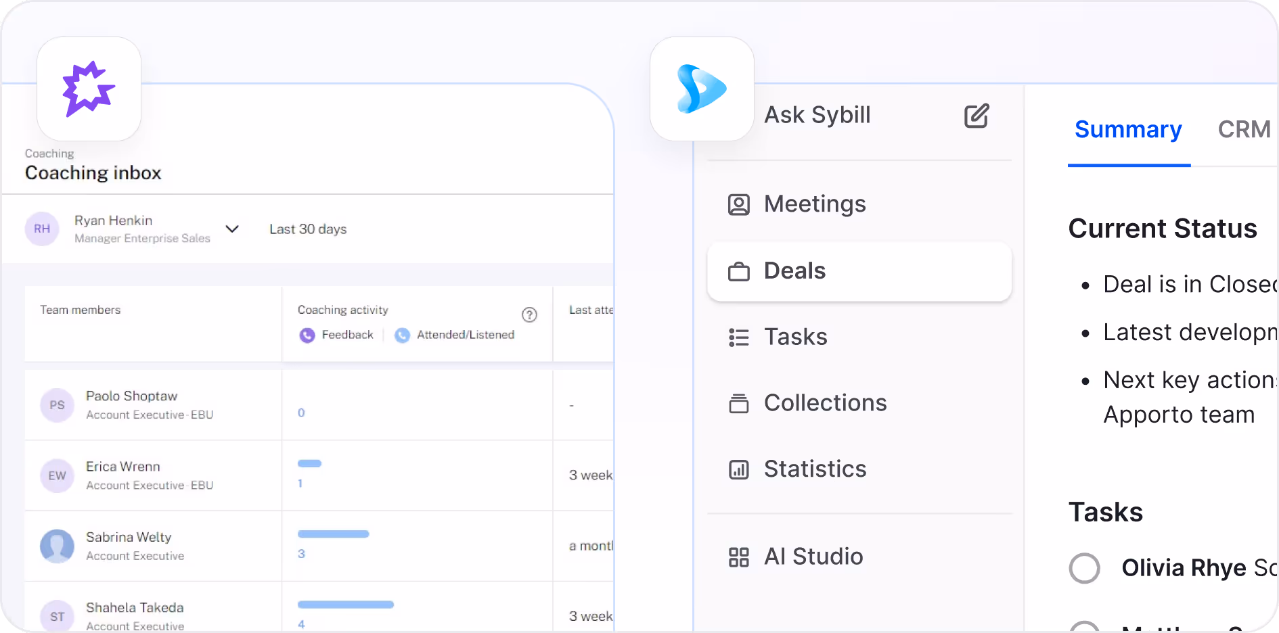Click the blue Sybill app logo

pos(702,89)
